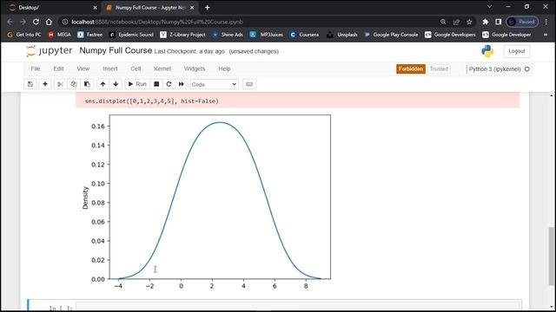This screenshot has width=556, height=312.
Task: Move selected cell up arrow
Action: pyautogui.click(x=103, y=84)
